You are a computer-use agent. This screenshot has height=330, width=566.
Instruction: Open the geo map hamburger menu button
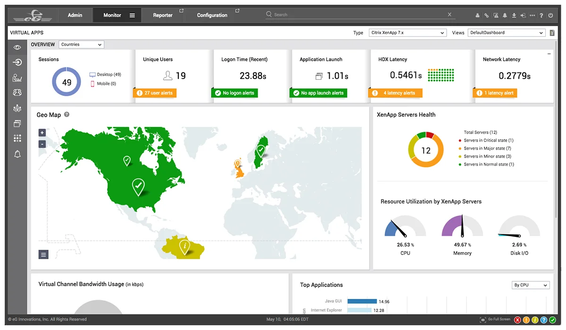(43, 254)
